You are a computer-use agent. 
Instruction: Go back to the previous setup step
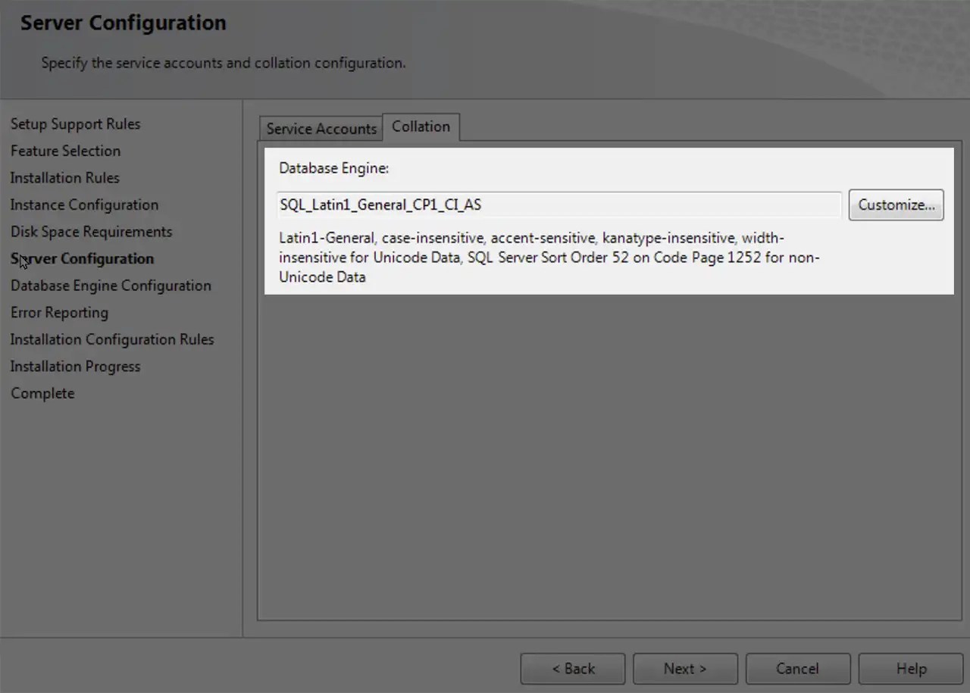[x=572, y=668]
